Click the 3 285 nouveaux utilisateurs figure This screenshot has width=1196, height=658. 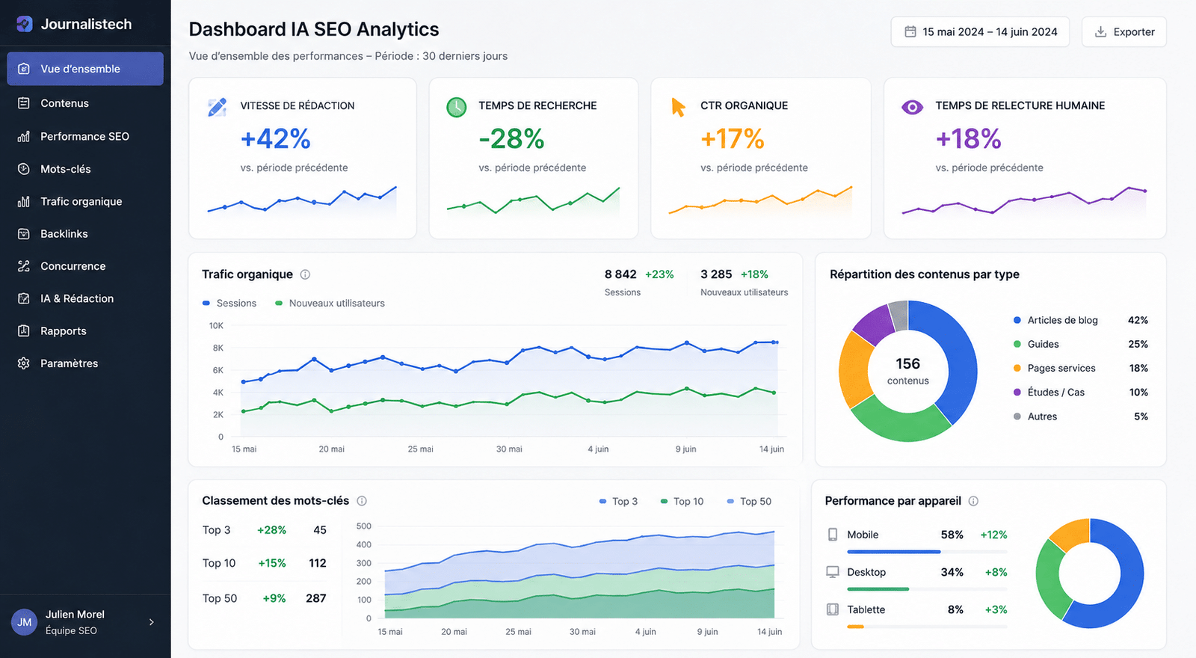[716, 274]
